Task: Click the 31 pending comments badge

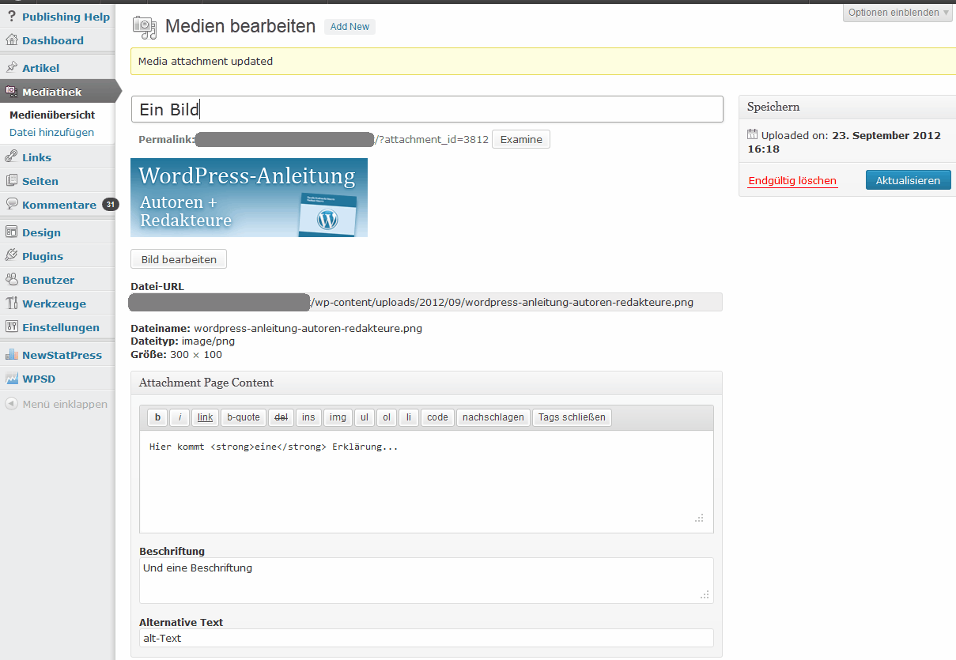Action: point(110,205)
